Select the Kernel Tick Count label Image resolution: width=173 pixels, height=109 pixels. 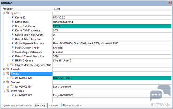(x=25, y=26)
